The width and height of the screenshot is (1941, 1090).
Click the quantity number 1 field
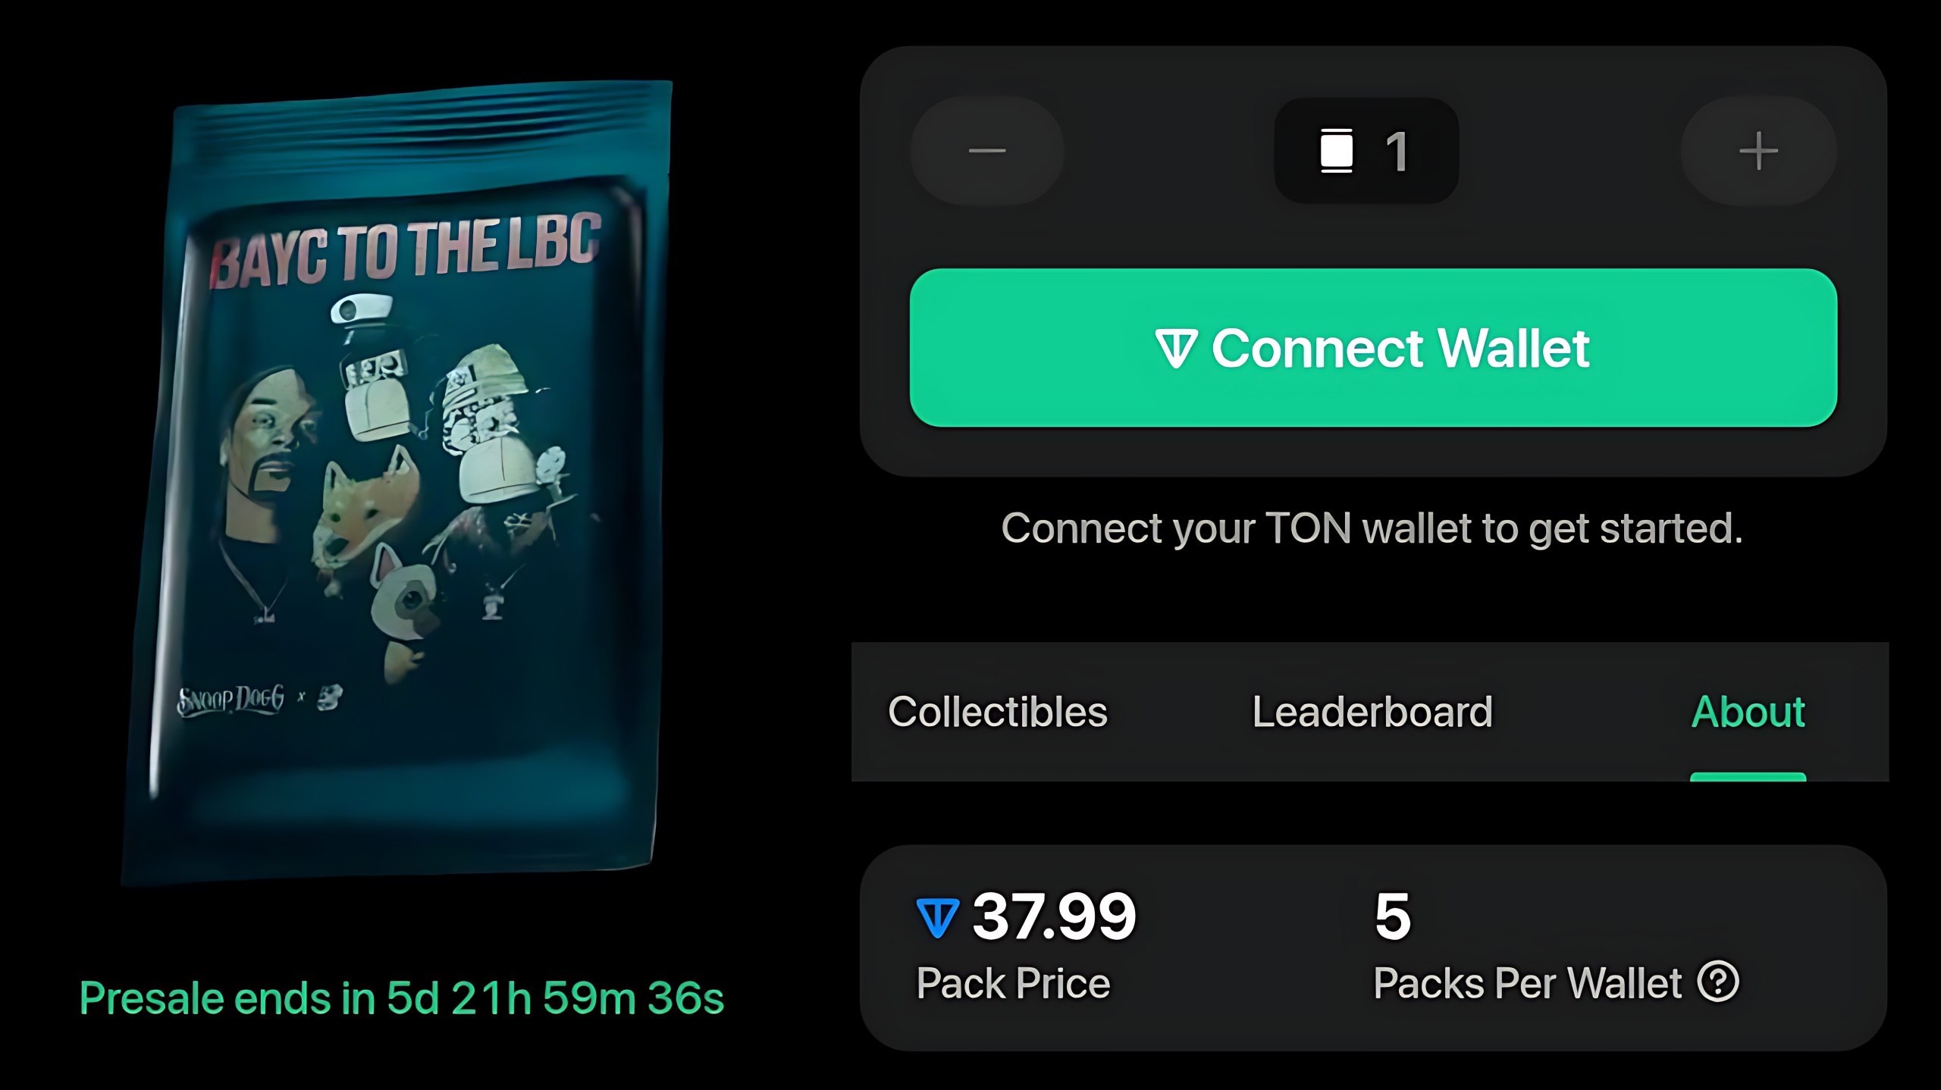(1366, 151)
